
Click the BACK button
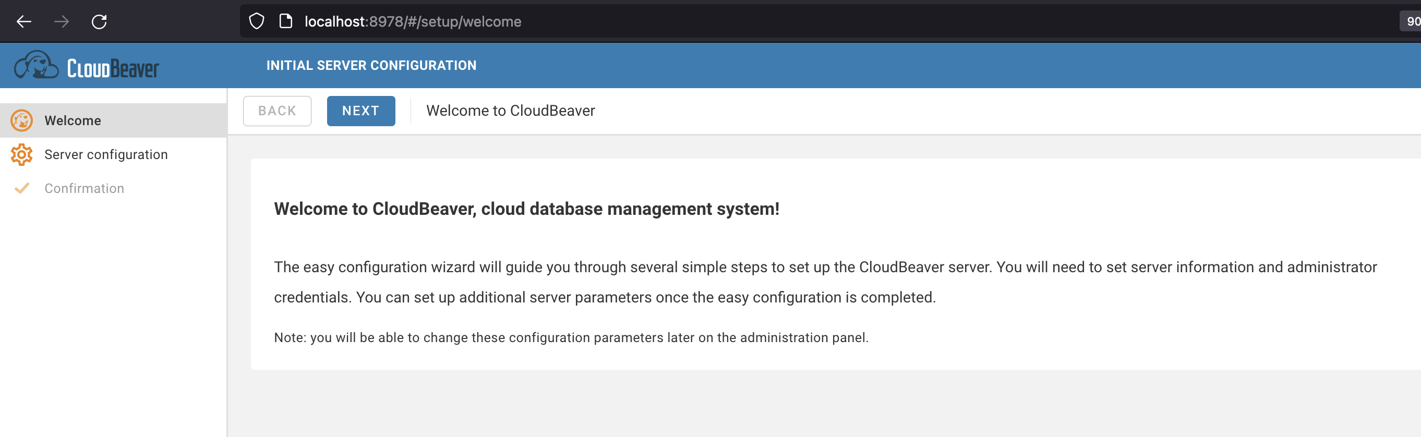tap(277, 111)
